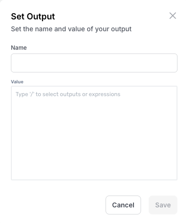The image size is (186, 223).
Task: Activate the large Value text area
Action: coord(94,133)
